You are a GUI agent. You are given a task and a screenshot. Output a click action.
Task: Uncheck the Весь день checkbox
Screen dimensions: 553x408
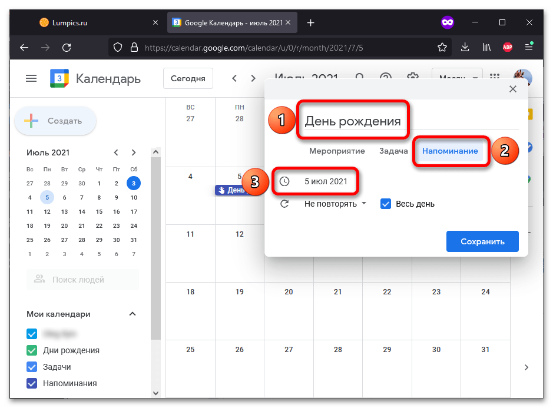tap(386, 204)
